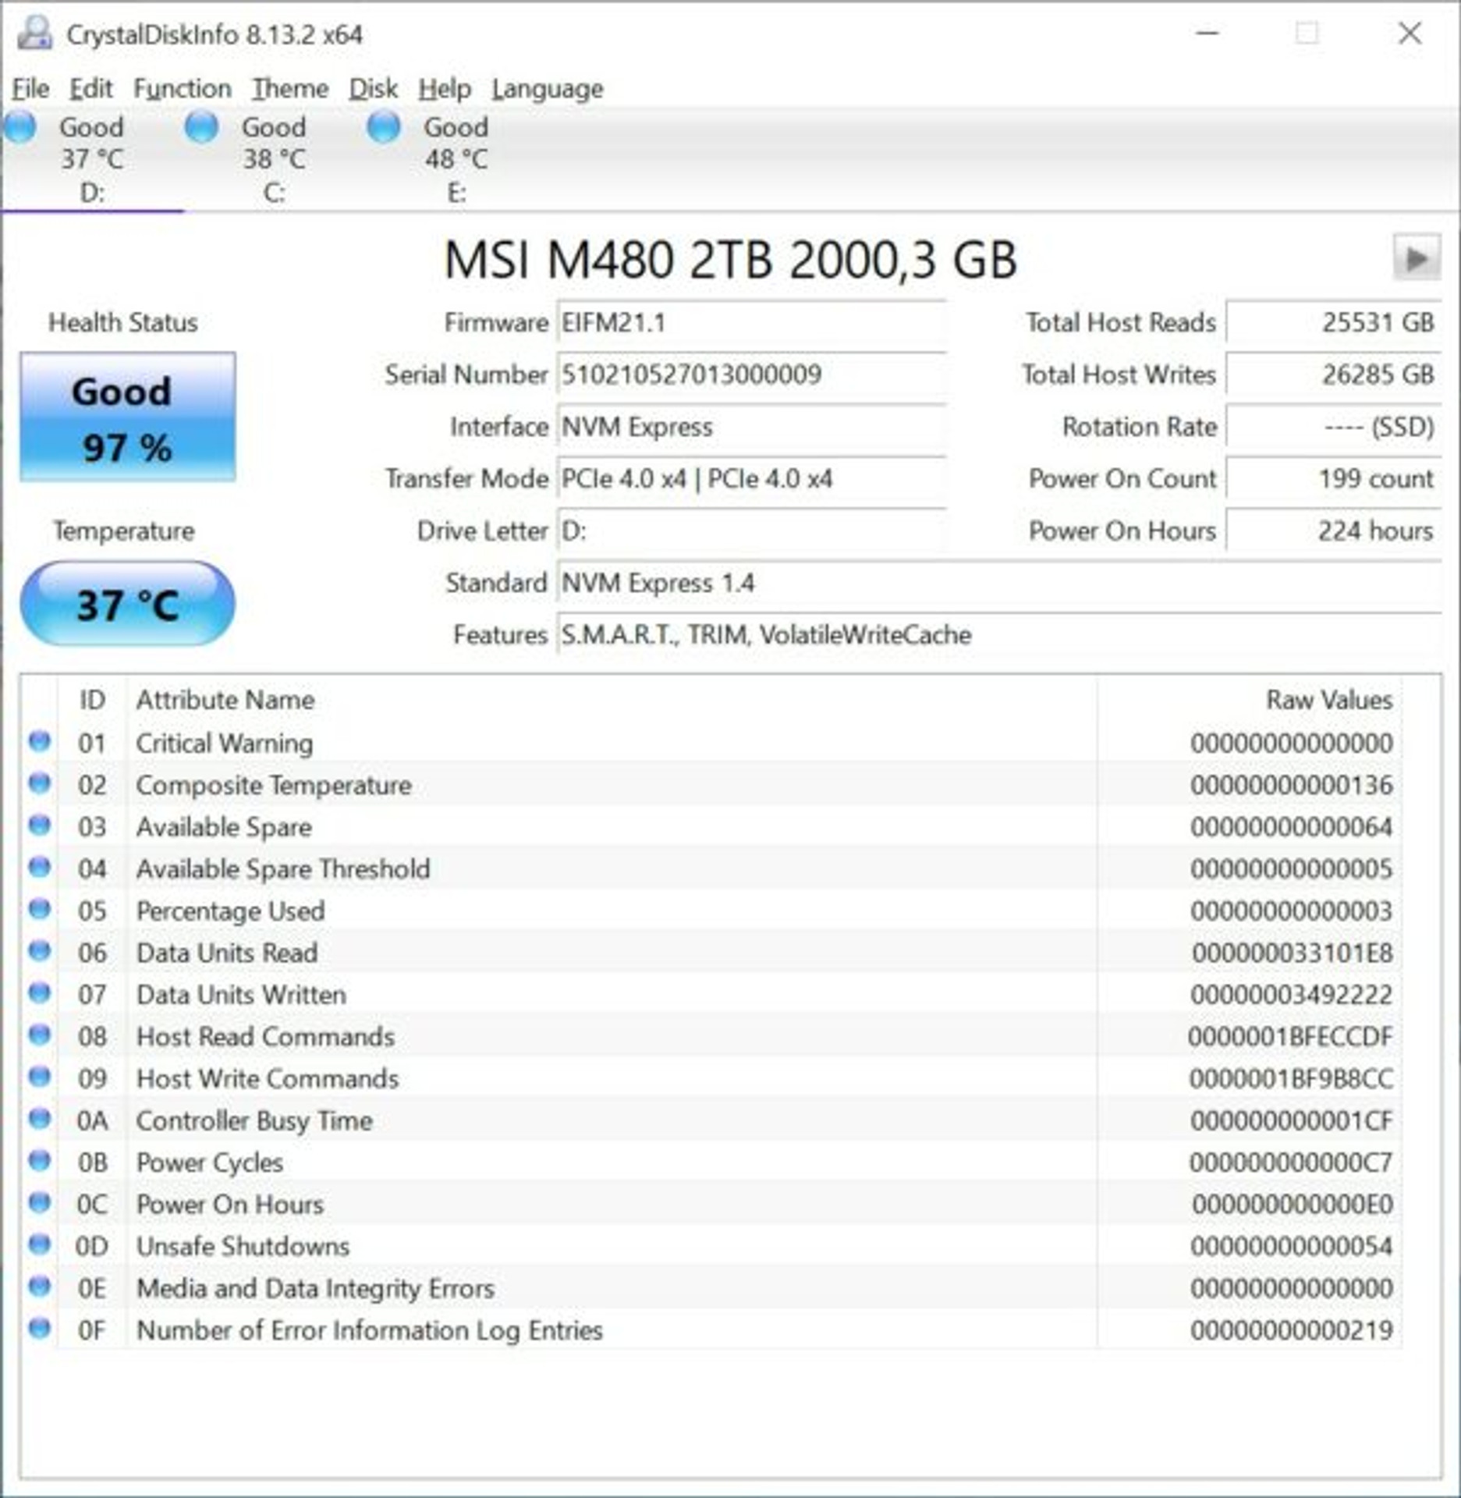Click the 37 °C temperature button
The height and width of the screenshot is (1498, 1461).
click(x=127, y=603)
